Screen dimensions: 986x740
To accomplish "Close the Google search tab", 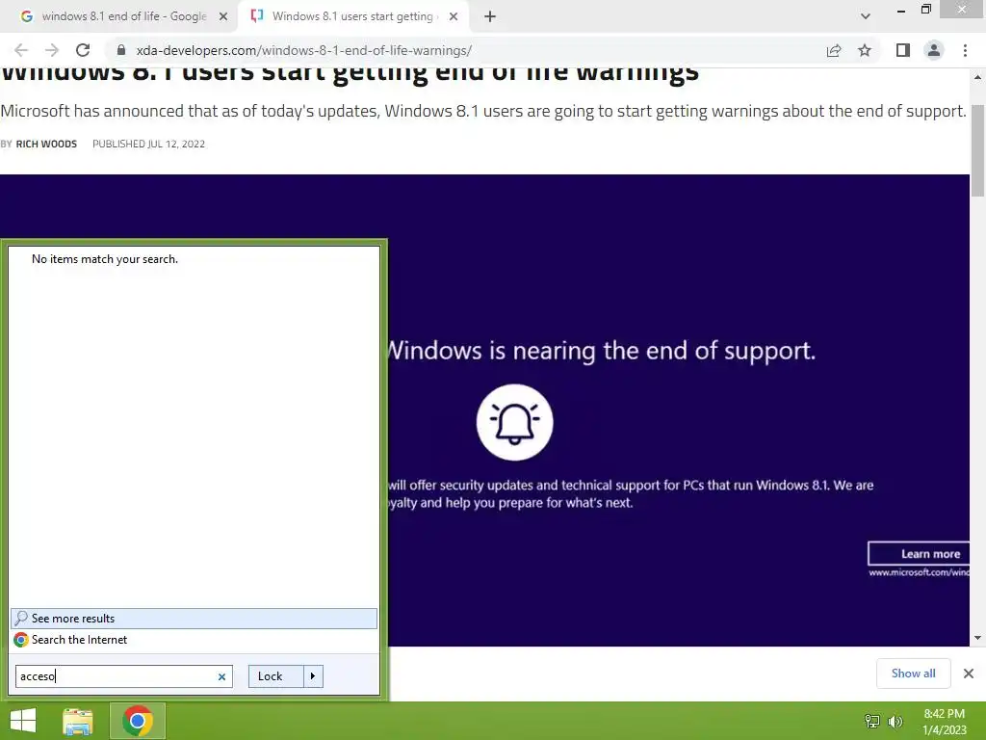I will click(x=223, y=16).
